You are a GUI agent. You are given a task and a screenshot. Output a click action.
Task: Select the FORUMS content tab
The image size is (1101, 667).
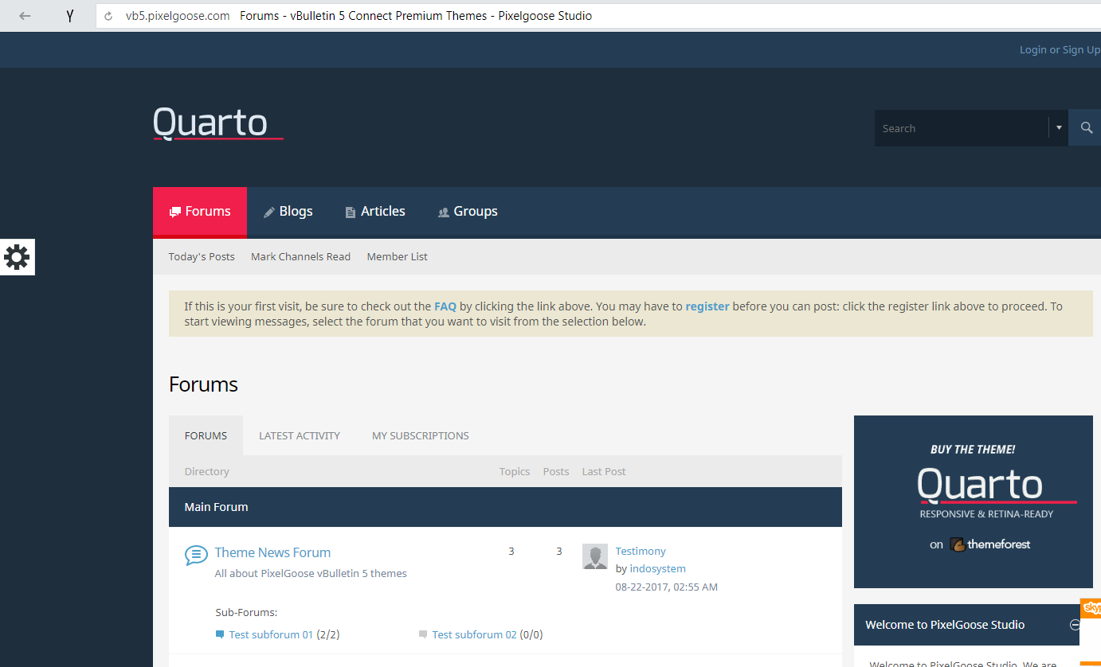pyautogui.click(x=206, y=435)
